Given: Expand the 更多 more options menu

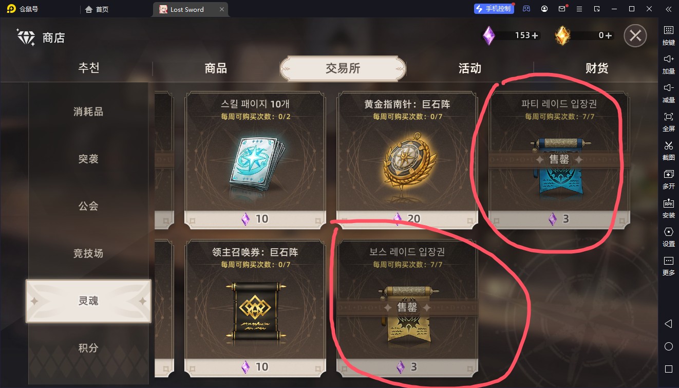Looking at the screenshot, I should pos(668,265).
